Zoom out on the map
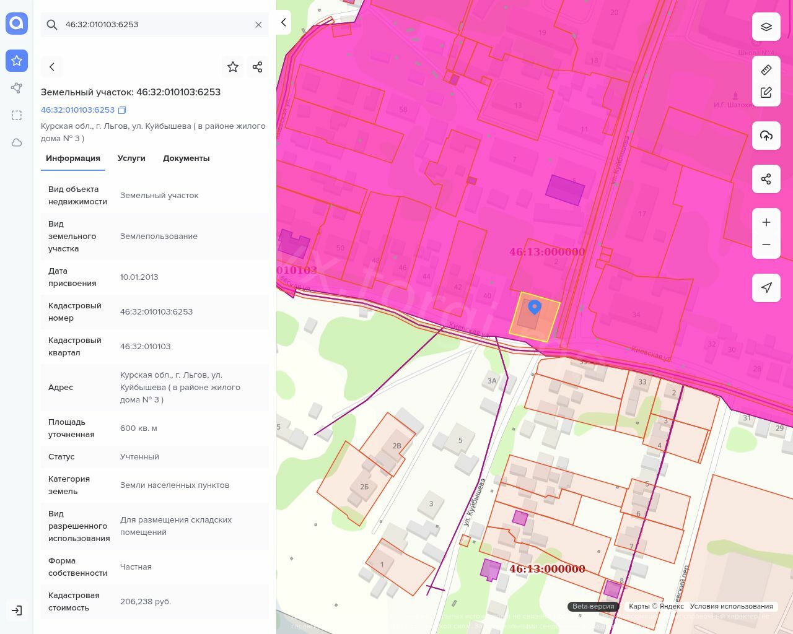 click(x=766, y=245)
